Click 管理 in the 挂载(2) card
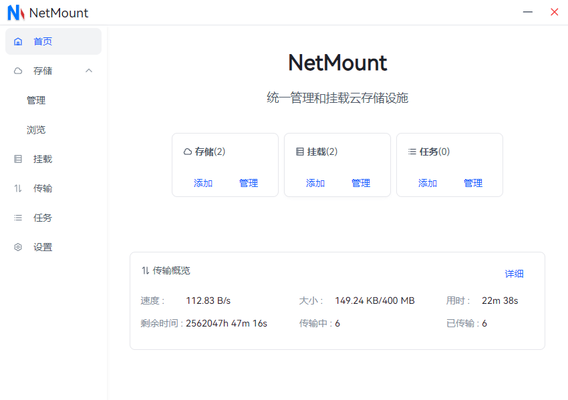 click(361, 183)
